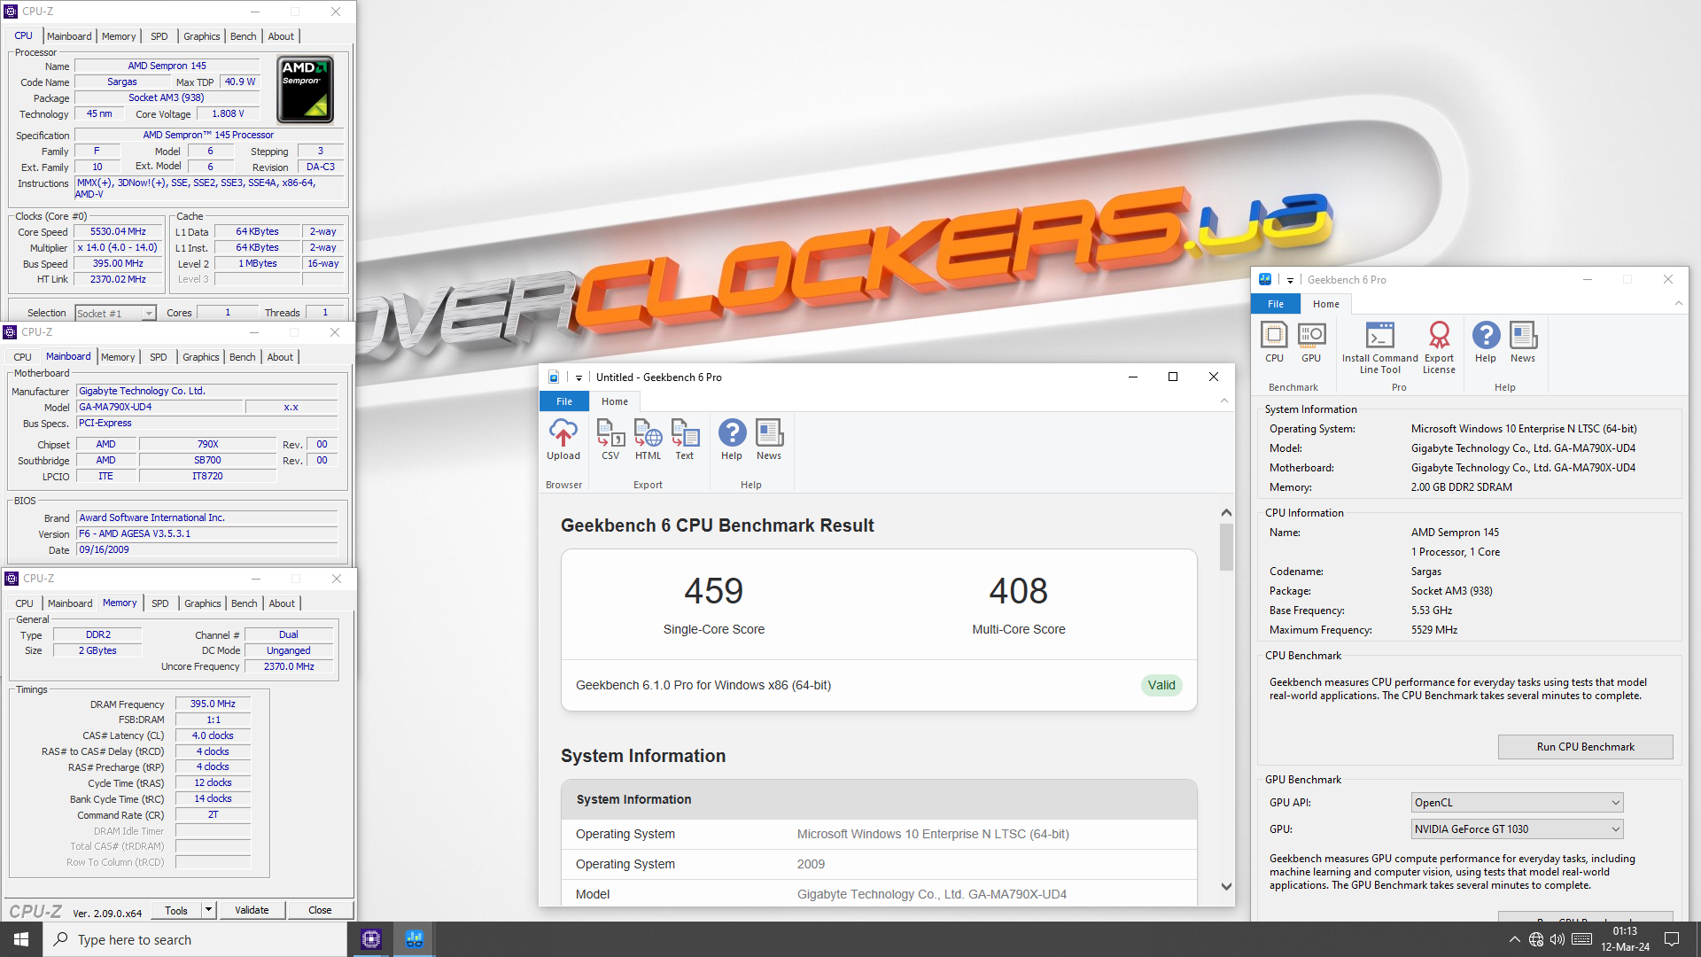Show hidden tray icons chevron
1701x957 pixels.
point(1514,939)
